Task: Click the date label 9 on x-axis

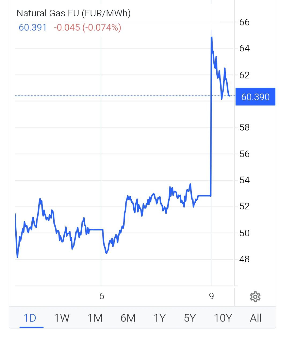Action: (x=212, y=296)
